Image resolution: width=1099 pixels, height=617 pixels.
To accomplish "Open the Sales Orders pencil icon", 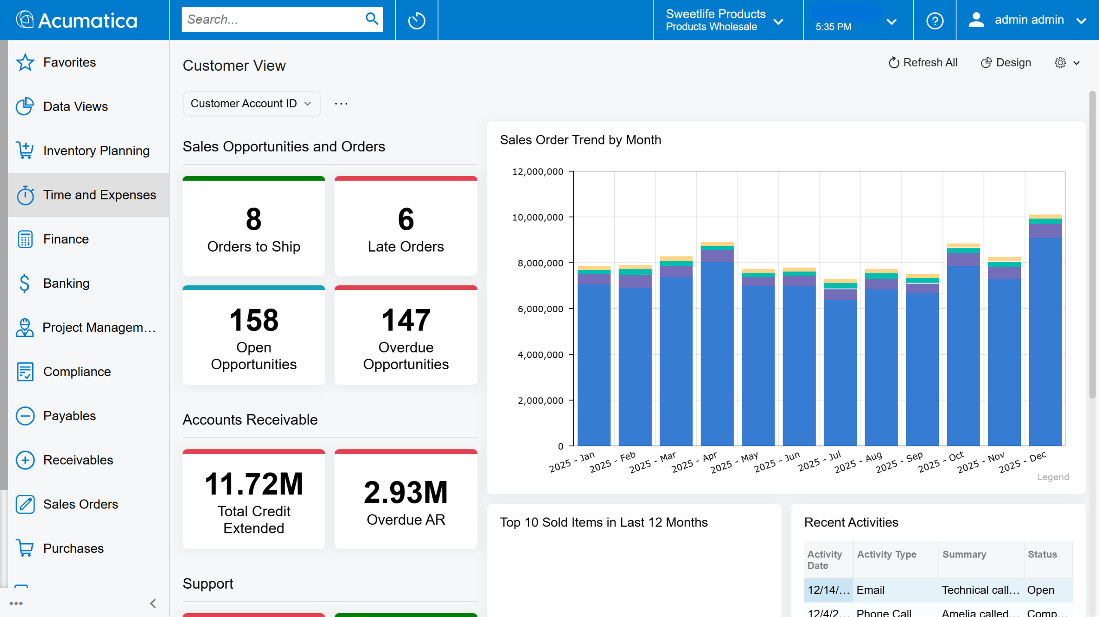I will click(25, 504).
